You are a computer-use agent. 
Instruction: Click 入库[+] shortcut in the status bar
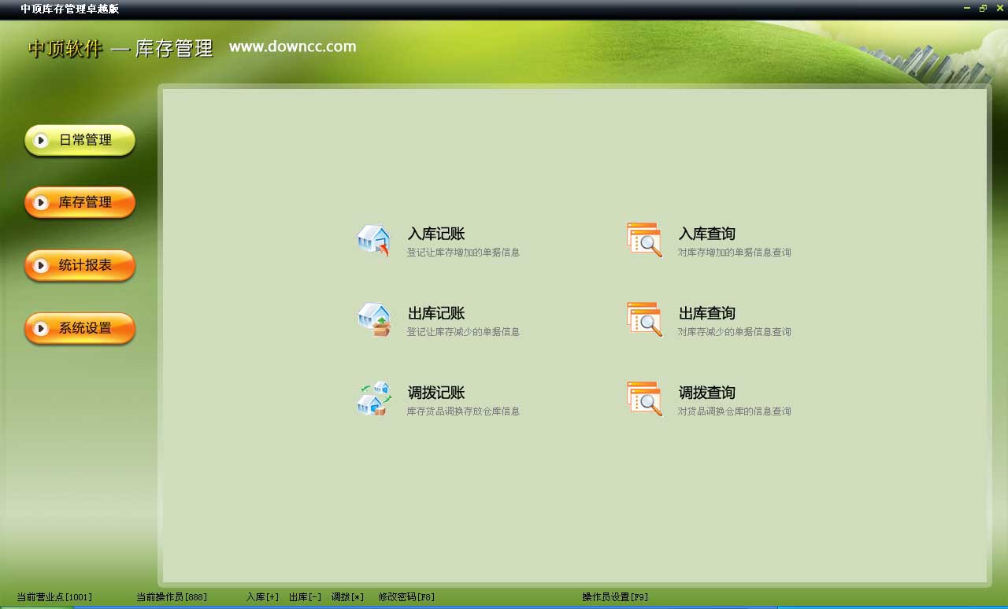261,596
